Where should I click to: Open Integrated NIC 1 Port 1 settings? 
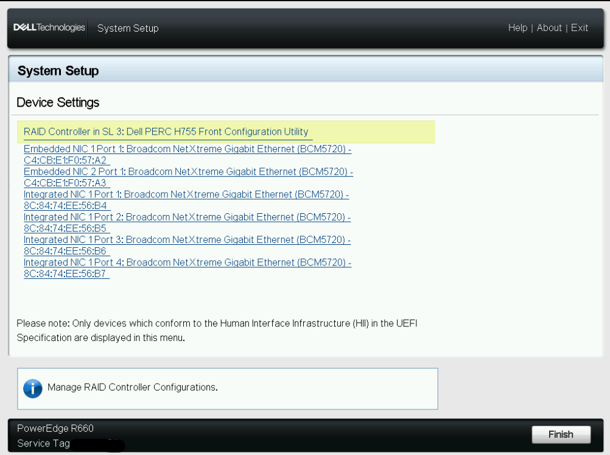tap(186, 200)
